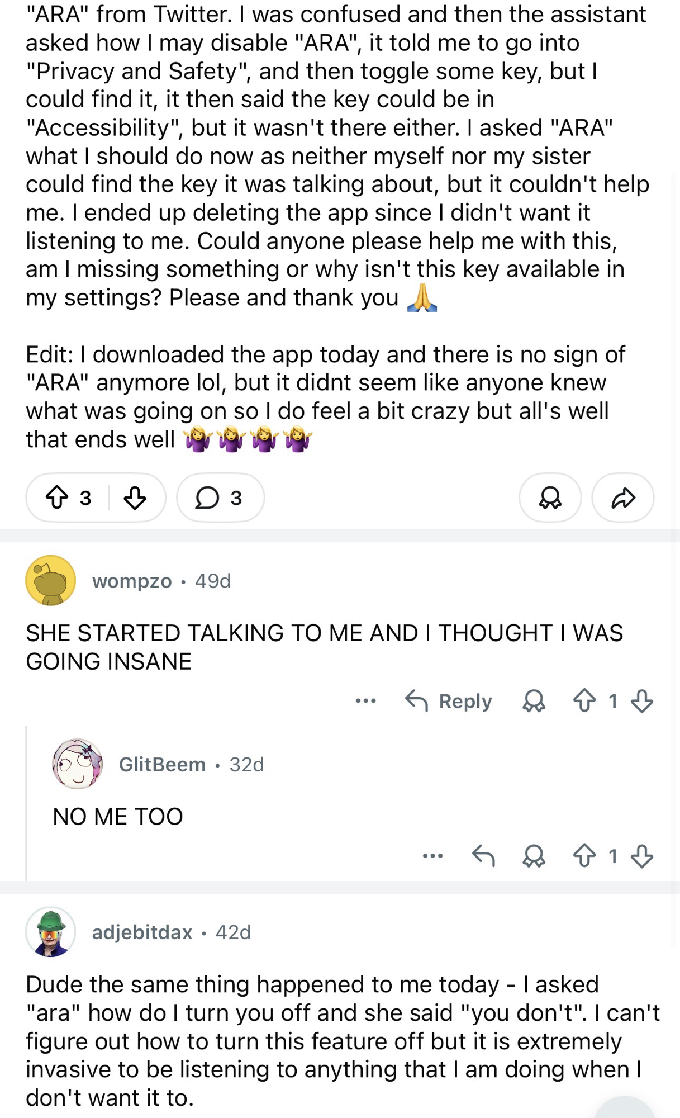Upvote the main post
The image size is (680, 1118).
[x=56, y=498]
